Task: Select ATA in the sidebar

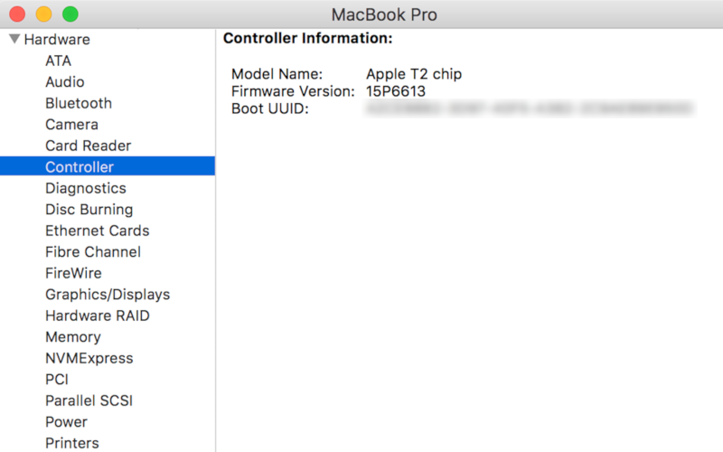Action: click(x=58, y=61)
